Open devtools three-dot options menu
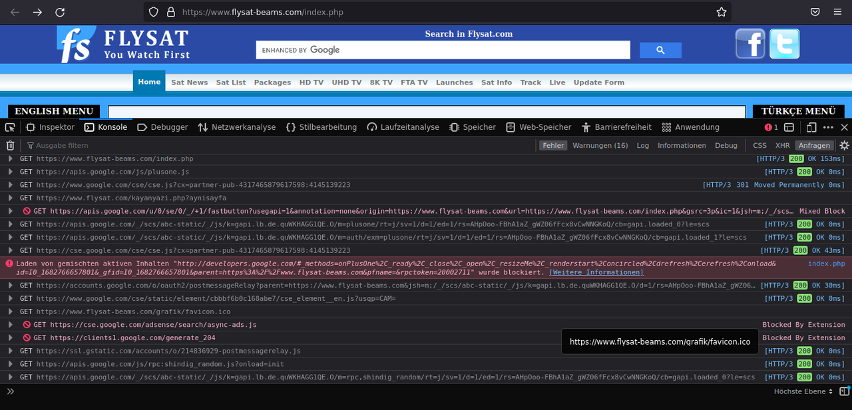852x410 pixels. point(828,127)
